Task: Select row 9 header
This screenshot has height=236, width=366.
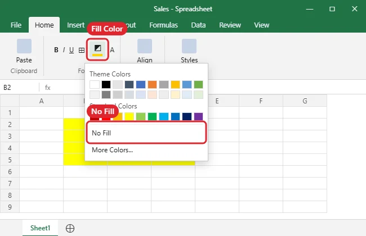Action: click(10, 207)
